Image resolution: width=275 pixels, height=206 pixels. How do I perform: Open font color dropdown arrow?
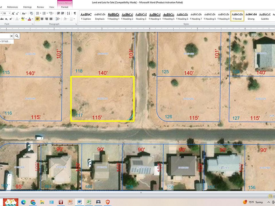(32, 19)
